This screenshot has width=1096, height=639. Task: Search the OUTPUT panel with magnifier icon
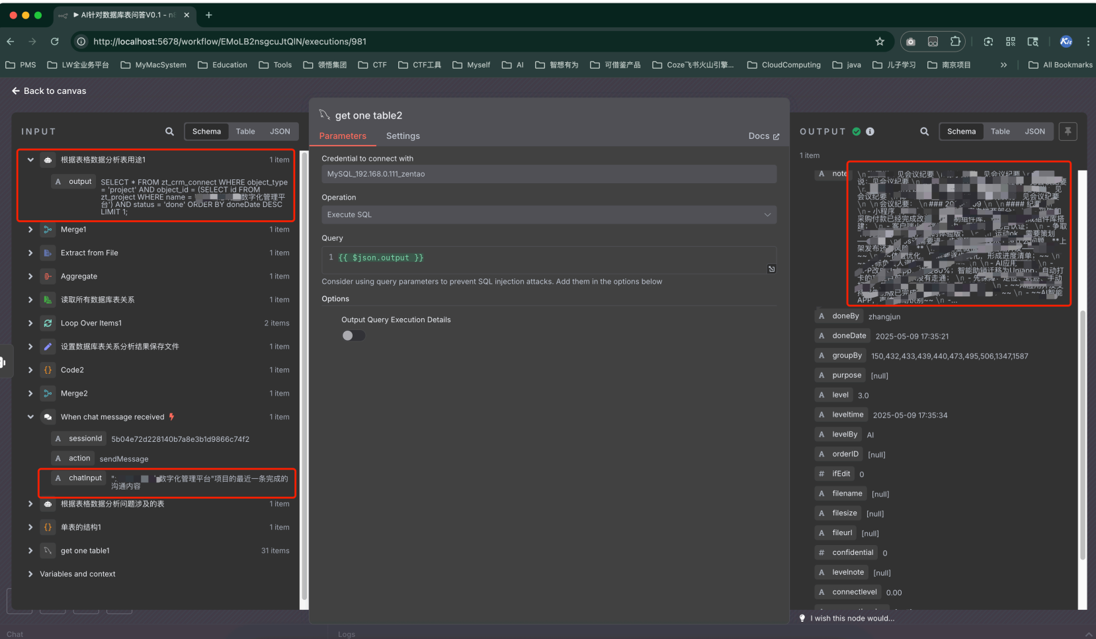pos(924,132)
